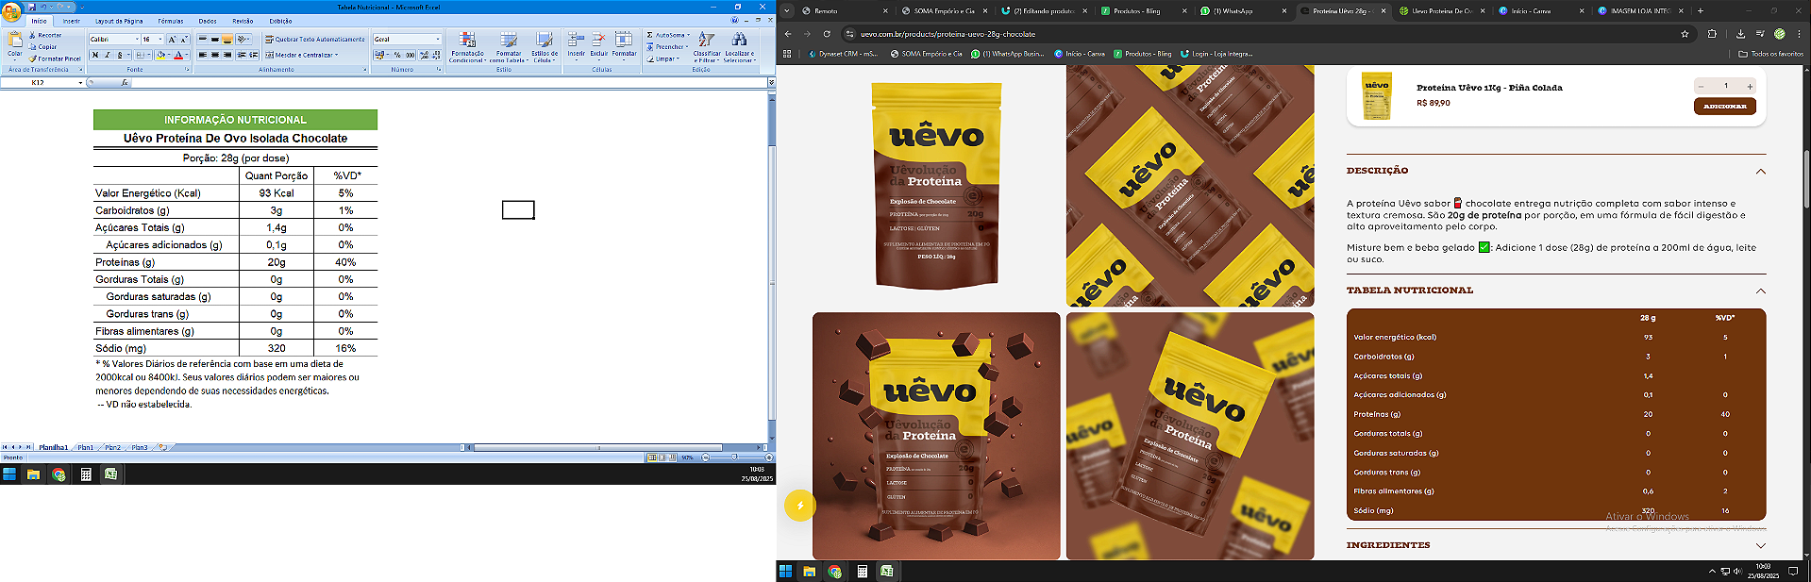Open the Fórmulas ribbon tab

[x=171, y=21]
